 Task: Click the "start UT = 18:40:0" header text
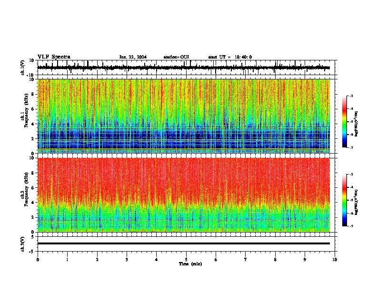pyautogui.click(x=230, y=57)
